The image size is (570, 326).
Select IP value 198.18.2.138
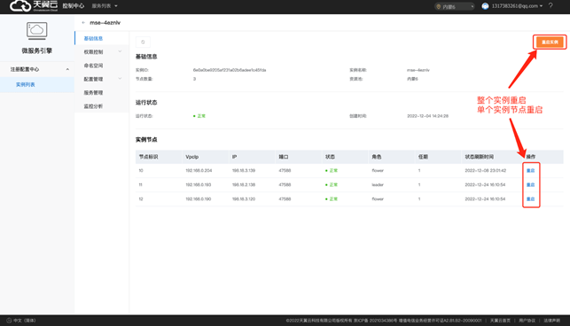tap(244, 184)
